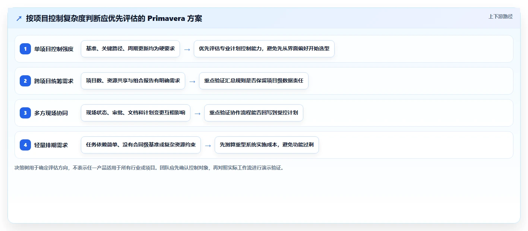Click the footnote starting 决策树用于确定评估方向
This screenshot has height=231, width=528.
[149, 168]
